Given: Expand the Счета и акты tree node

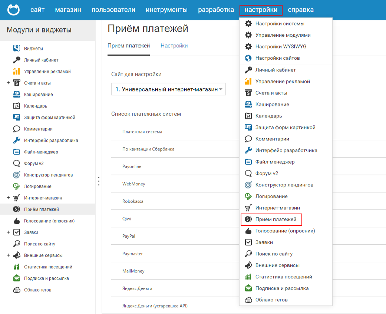Looking at the screenshot, I should 8,83.
